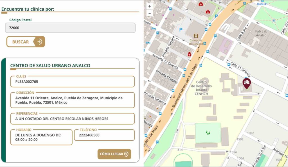
Task: Click the CENTRO DE SALUD URBANO ANALCO title
Action: (x=50, y=65)
